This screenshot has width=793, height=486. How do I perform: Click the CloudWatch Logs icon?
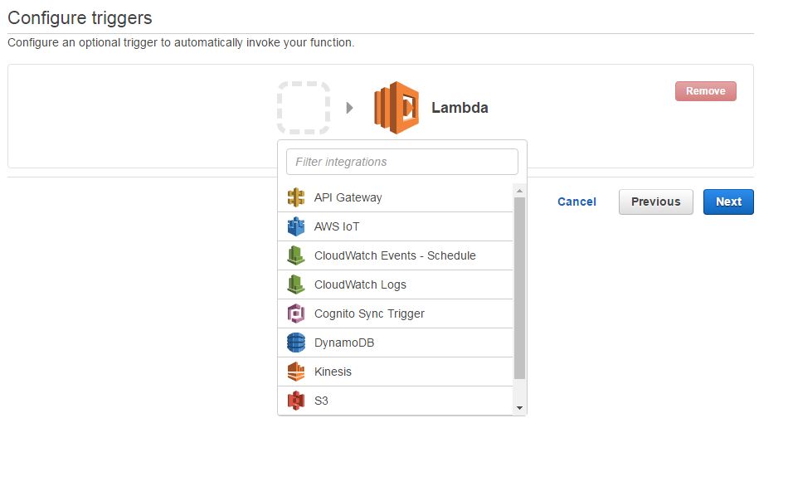(296, 284)
